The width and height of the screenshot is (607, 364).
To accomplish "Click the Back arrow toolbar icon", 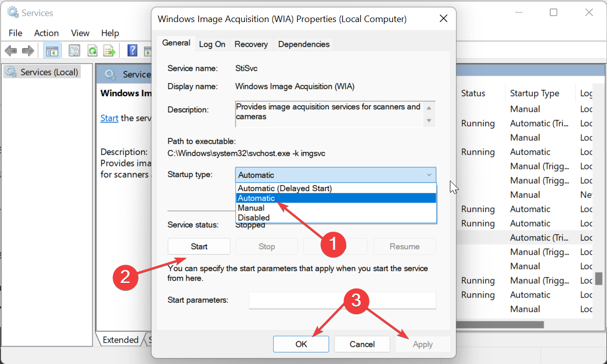I will click(11, 51).
